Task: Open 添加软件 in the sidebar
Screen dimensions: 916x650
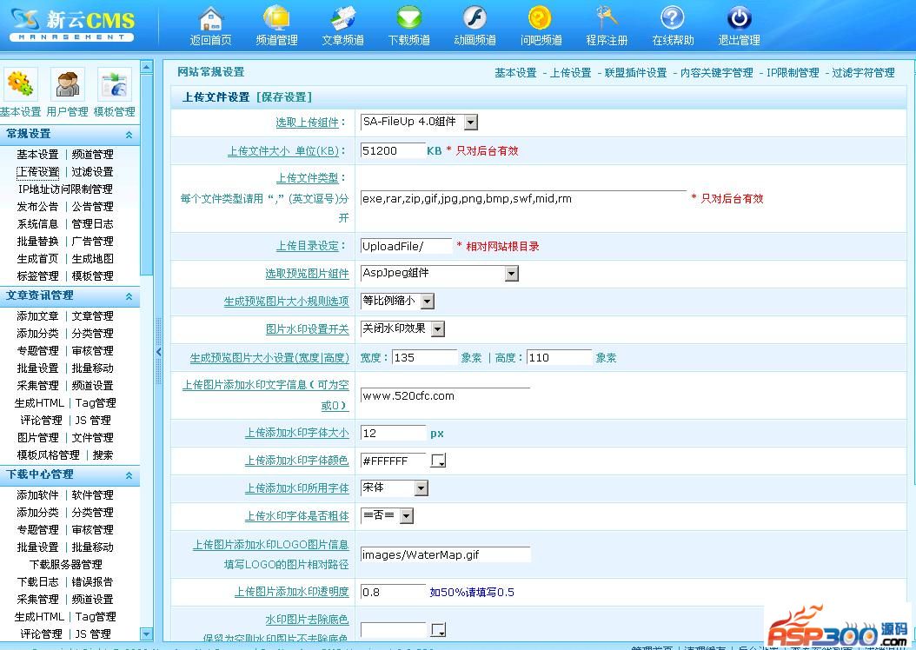Action: 38,495
